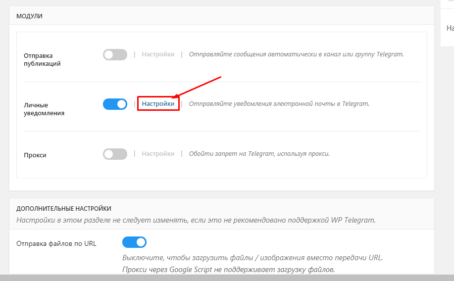Click the Прокси module label
454x281 pixels.
35,155
